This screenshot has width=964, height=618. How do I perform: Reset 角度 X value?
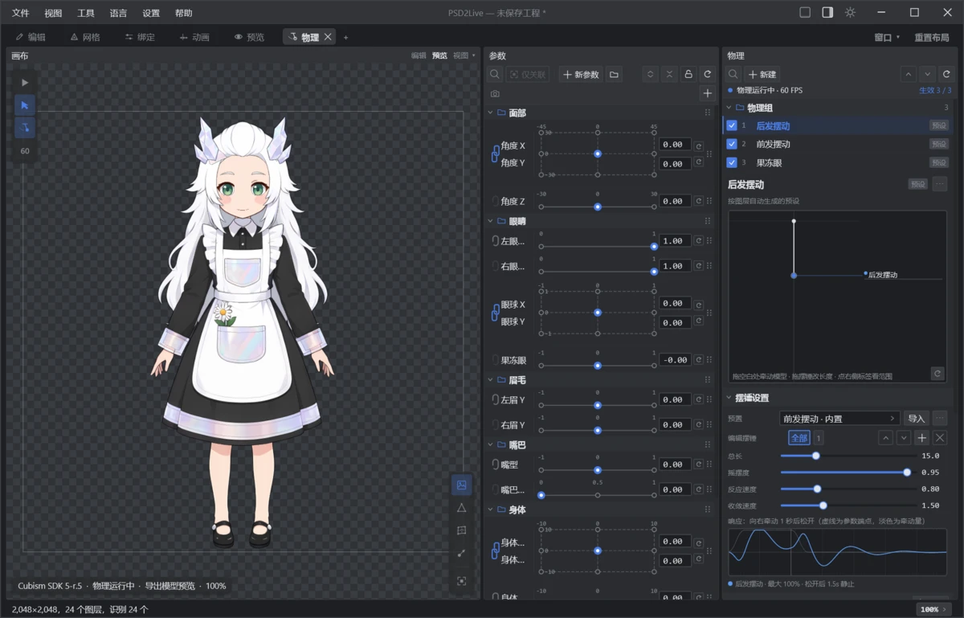698,145
